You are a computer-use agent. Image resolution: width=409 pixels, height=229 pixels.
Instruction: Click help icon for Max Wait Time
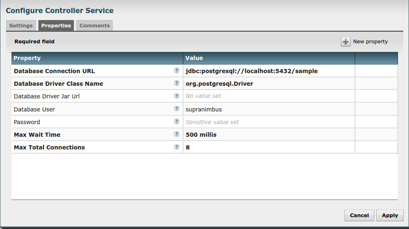click(177, 134)
